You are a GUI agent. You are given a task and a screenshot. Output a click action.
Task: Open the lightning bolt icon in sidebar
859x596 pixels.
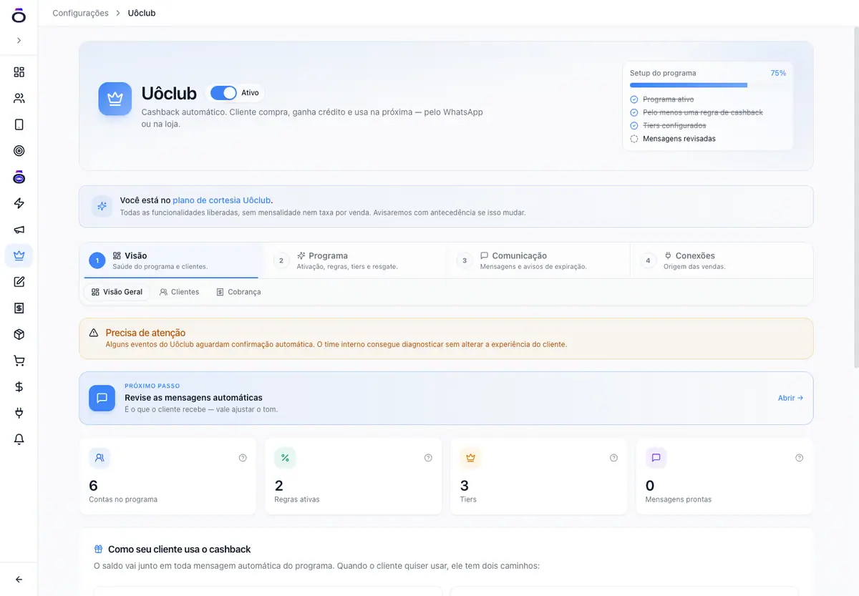[x=19, y=203]
